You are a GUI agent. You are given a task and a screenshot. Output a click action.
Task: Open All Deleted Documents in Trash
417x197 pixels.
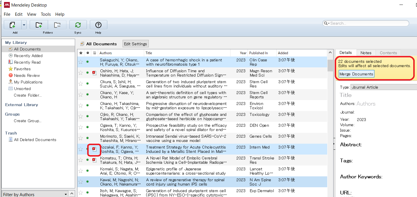click(x=35, y=140)
